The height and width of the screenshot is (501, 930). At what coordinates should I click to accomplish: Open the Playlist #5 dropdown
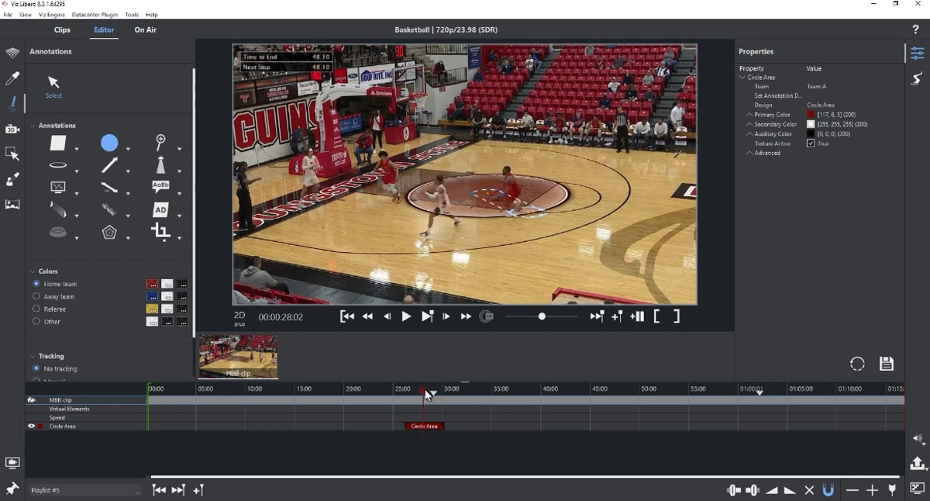click(x=85, y=491)
